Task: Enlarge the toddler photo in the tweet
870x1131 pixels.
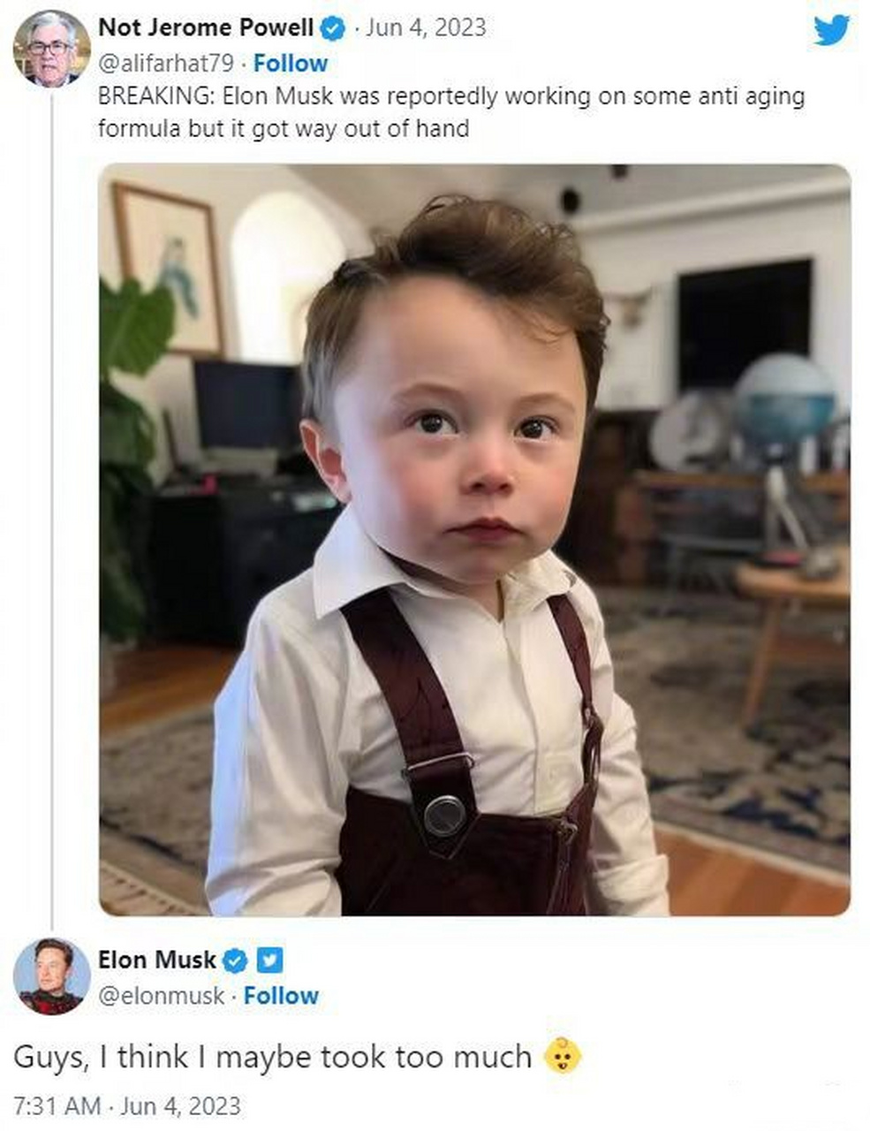Action: pyautogui.click(x=474, y=539)
